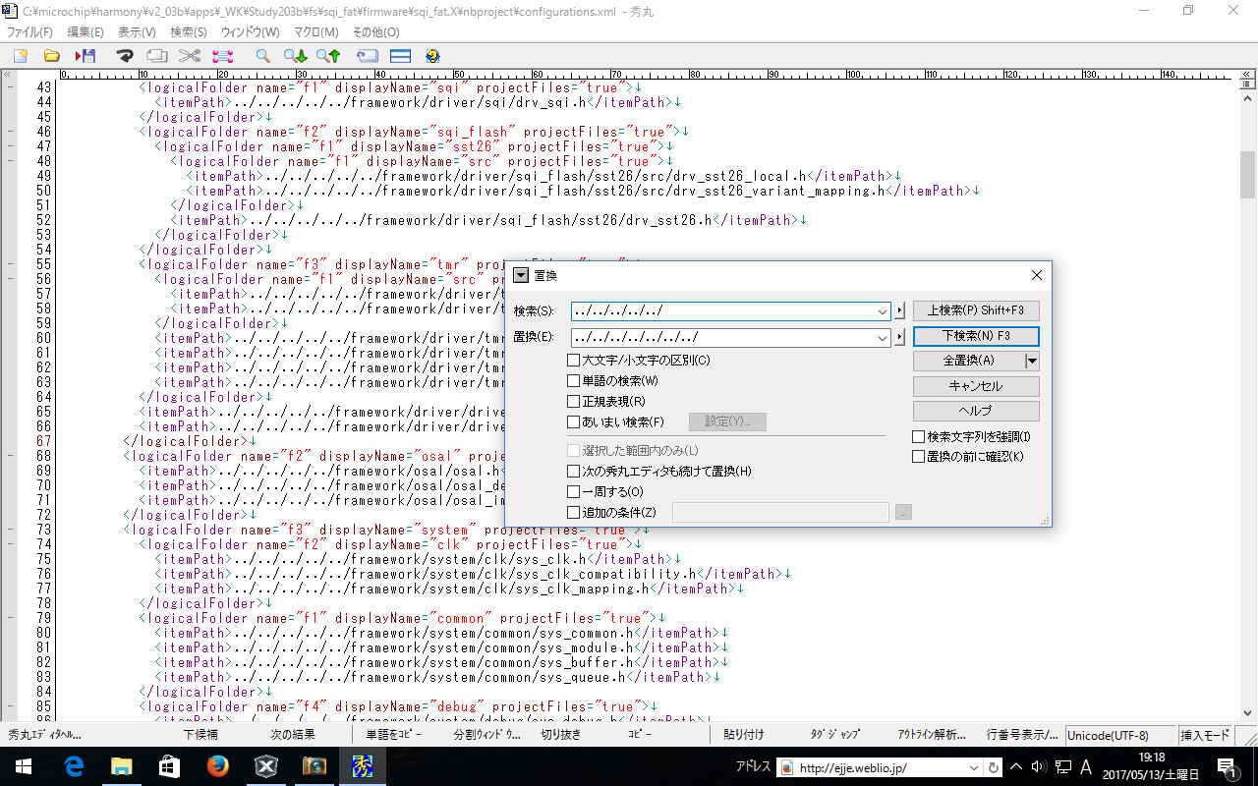Image resolution: width=1258 pixels, height=786 pixels.
Task: Expand the 全置換 button's arrow menu
Action: point(1031,361)
